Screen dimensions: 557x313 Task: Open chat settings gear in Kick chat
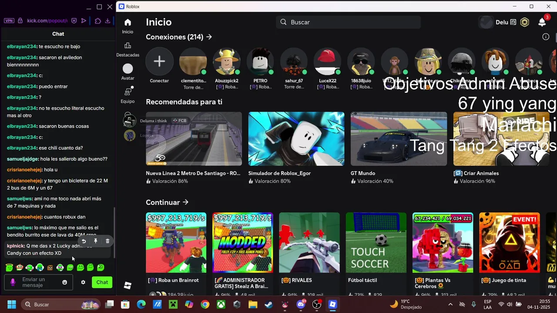pos(83,282)
